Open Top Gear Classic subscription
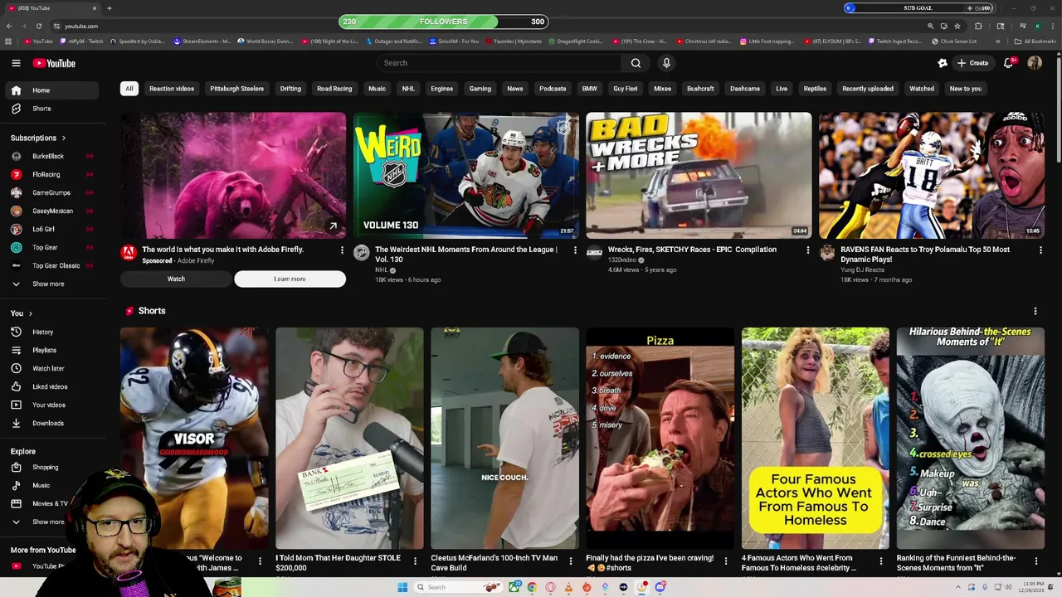The height and width of the screenshot is (597, 1062). point(52,265)
